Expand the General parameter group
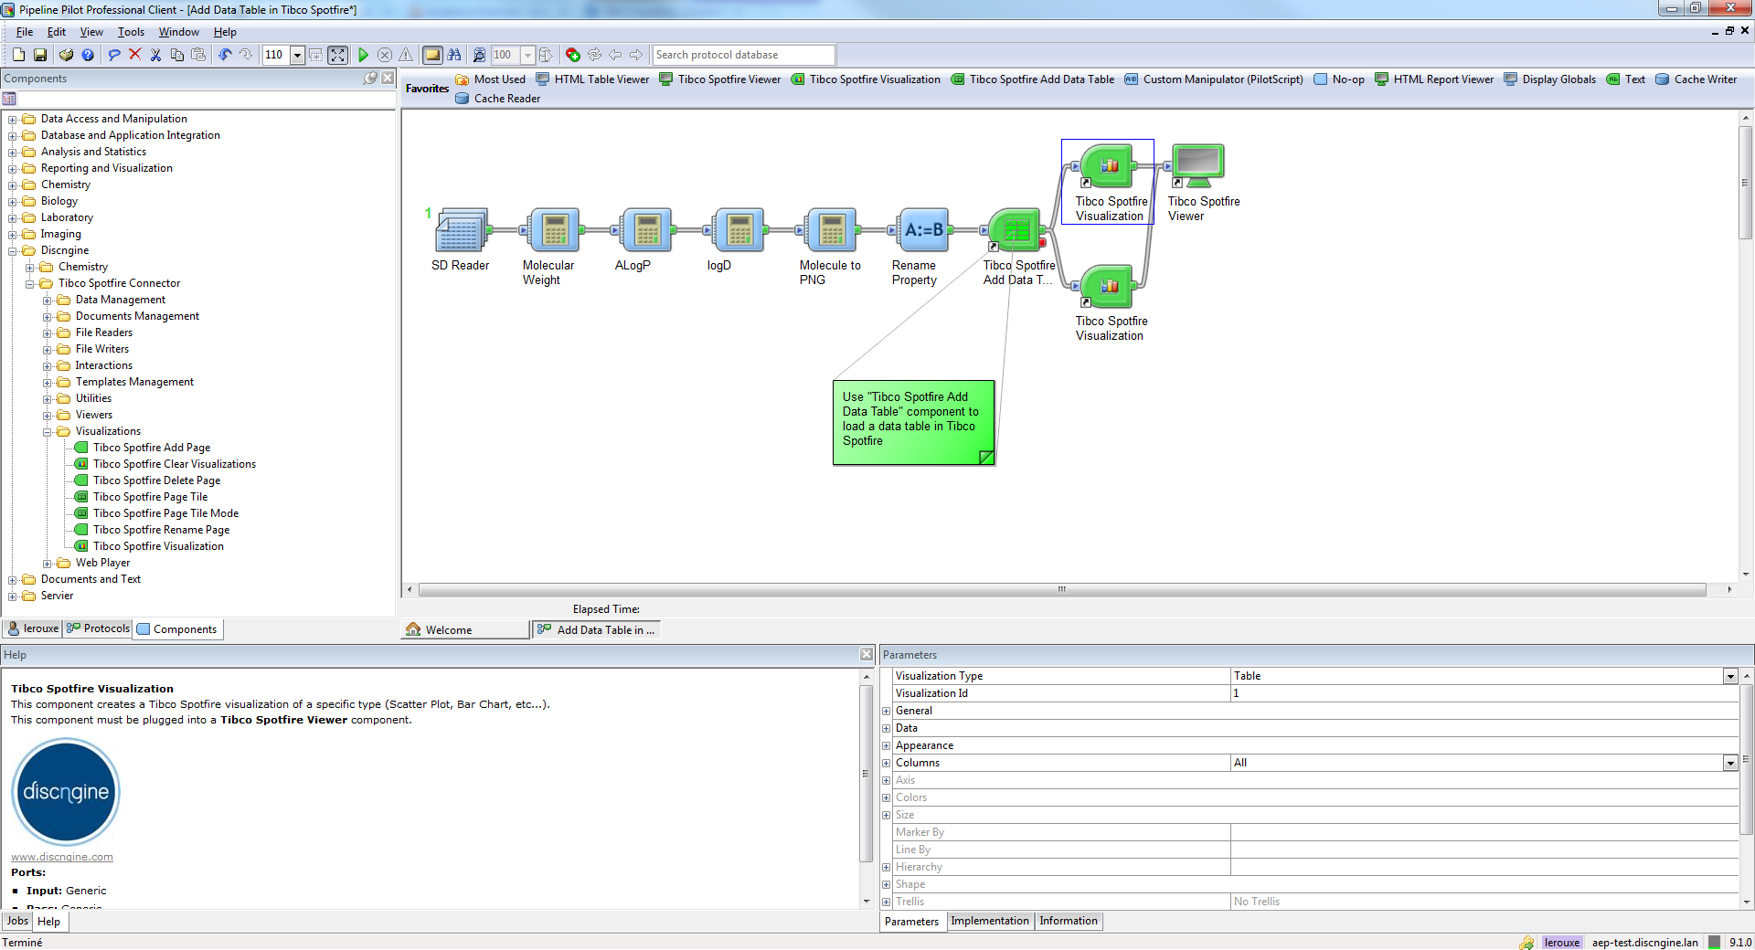 click(x=886, y=711)
